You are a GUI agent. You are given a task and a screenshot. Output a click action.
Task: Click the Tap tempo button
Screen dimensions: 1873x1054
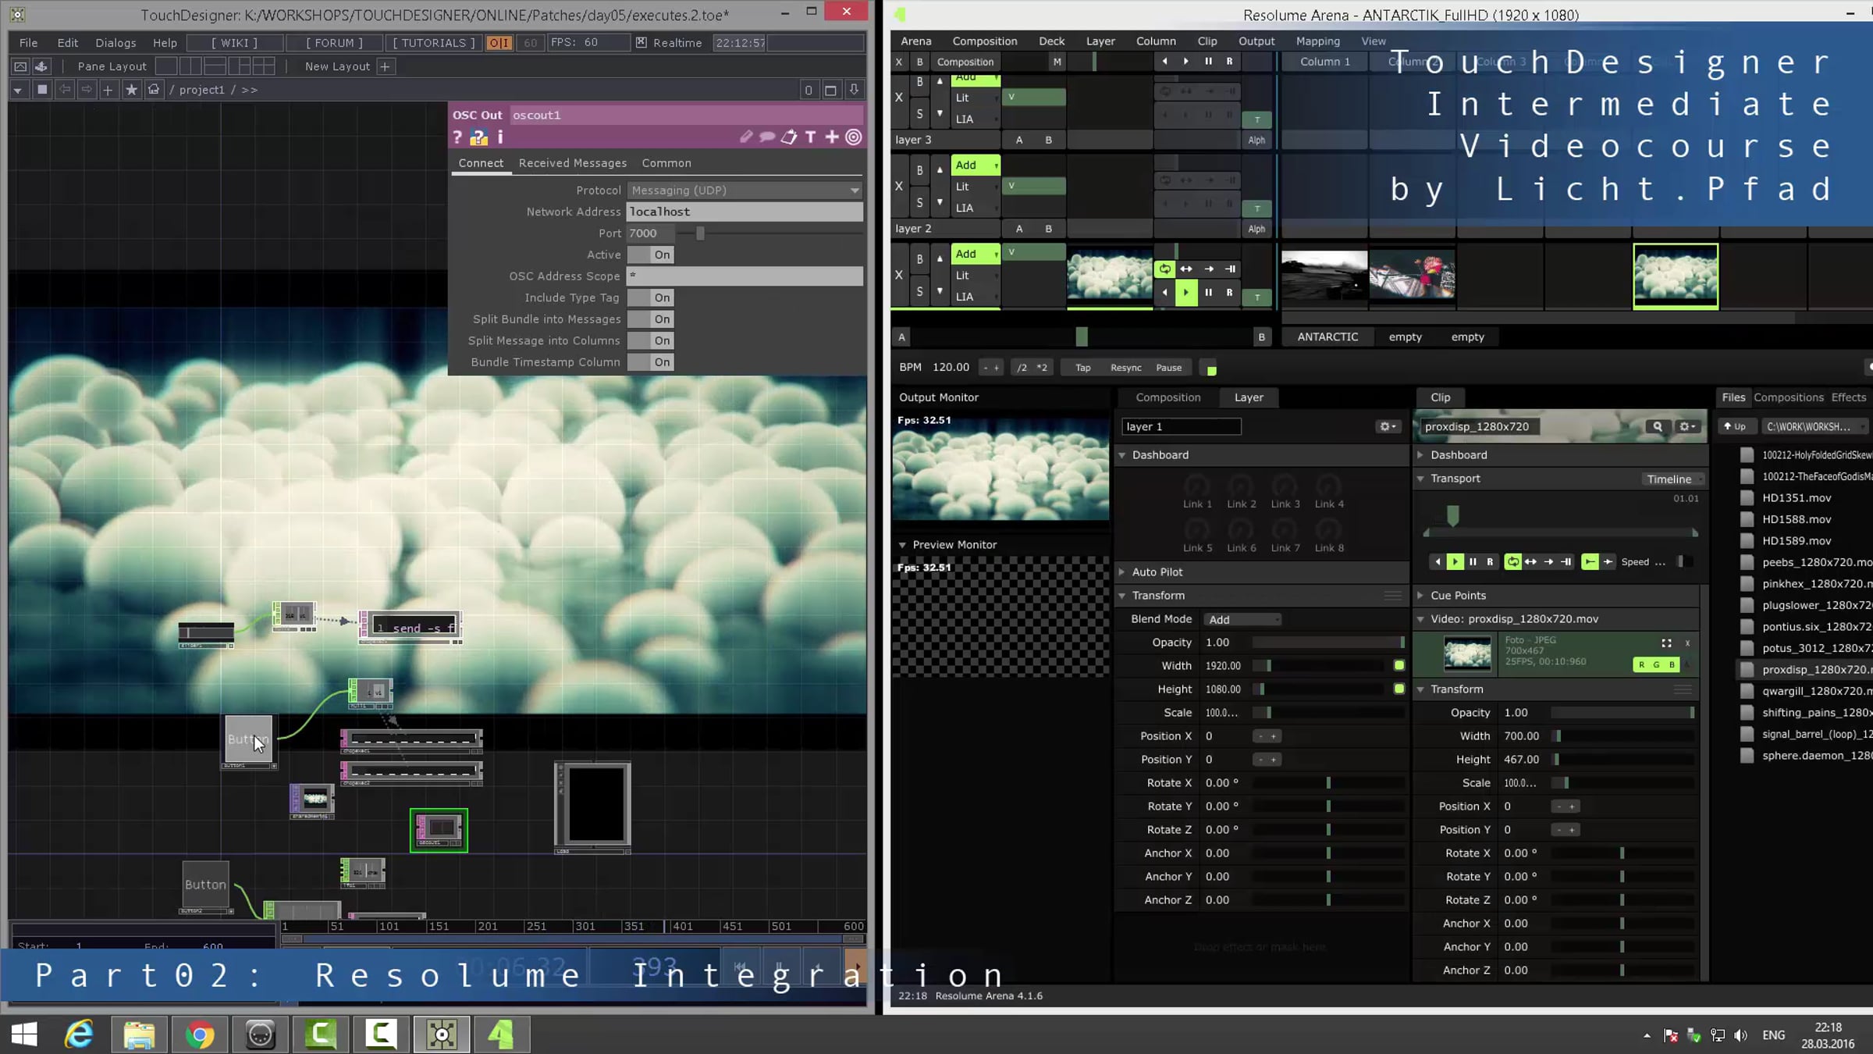1083,368
